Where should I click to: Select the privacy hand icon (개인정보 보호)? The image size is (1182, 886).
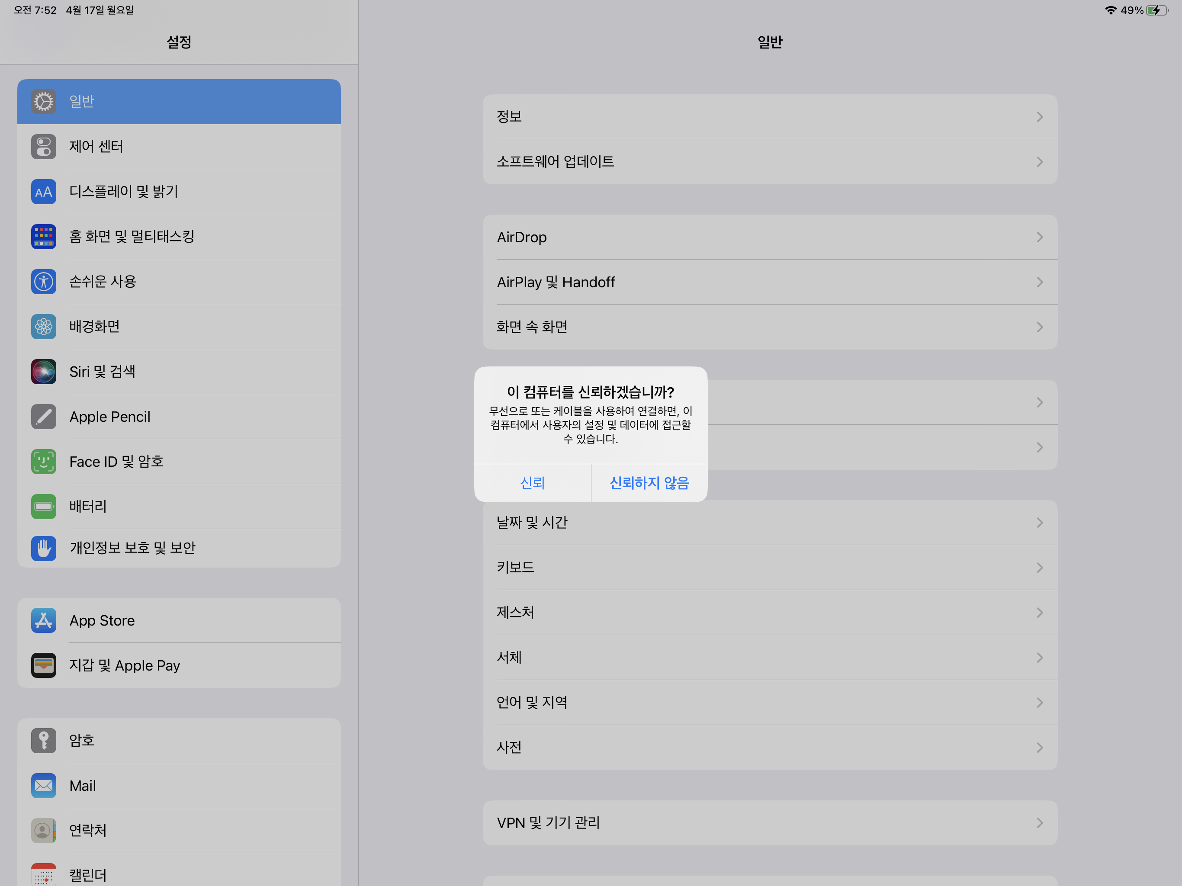[43, 548]
